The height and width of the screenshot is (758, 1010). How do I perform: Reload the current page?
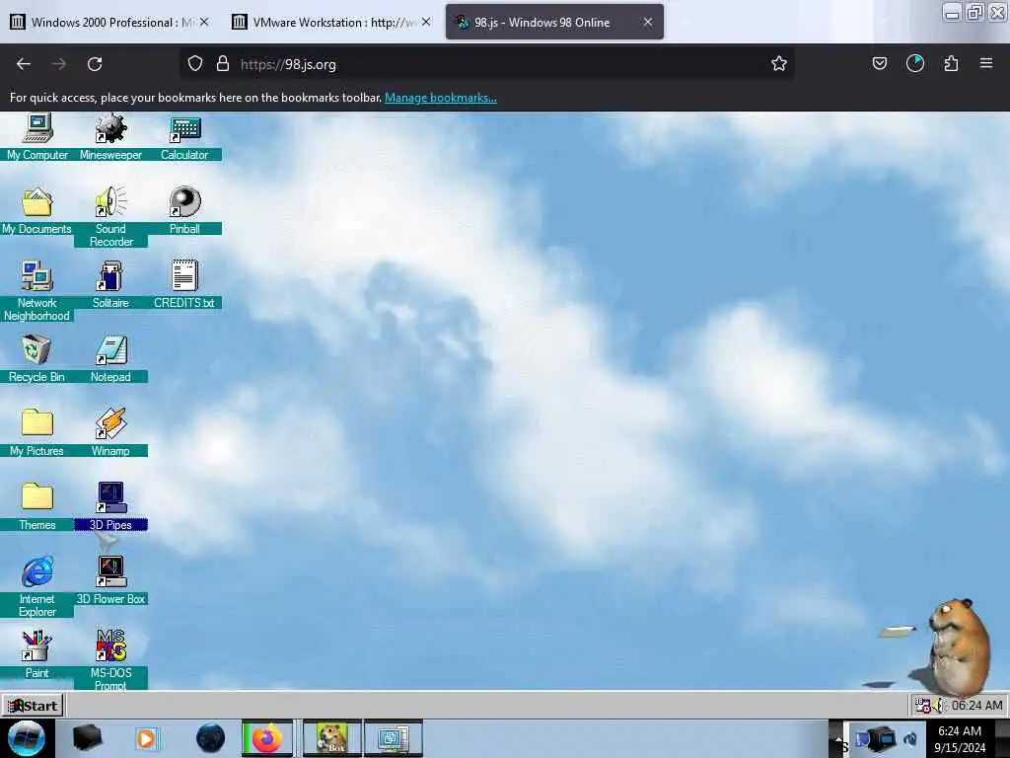pyautogui.click(x=95, y=64)
